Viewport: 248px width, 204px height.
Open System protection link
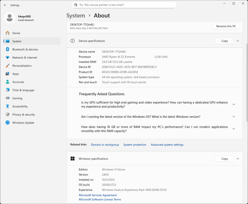tap(135, 144)
